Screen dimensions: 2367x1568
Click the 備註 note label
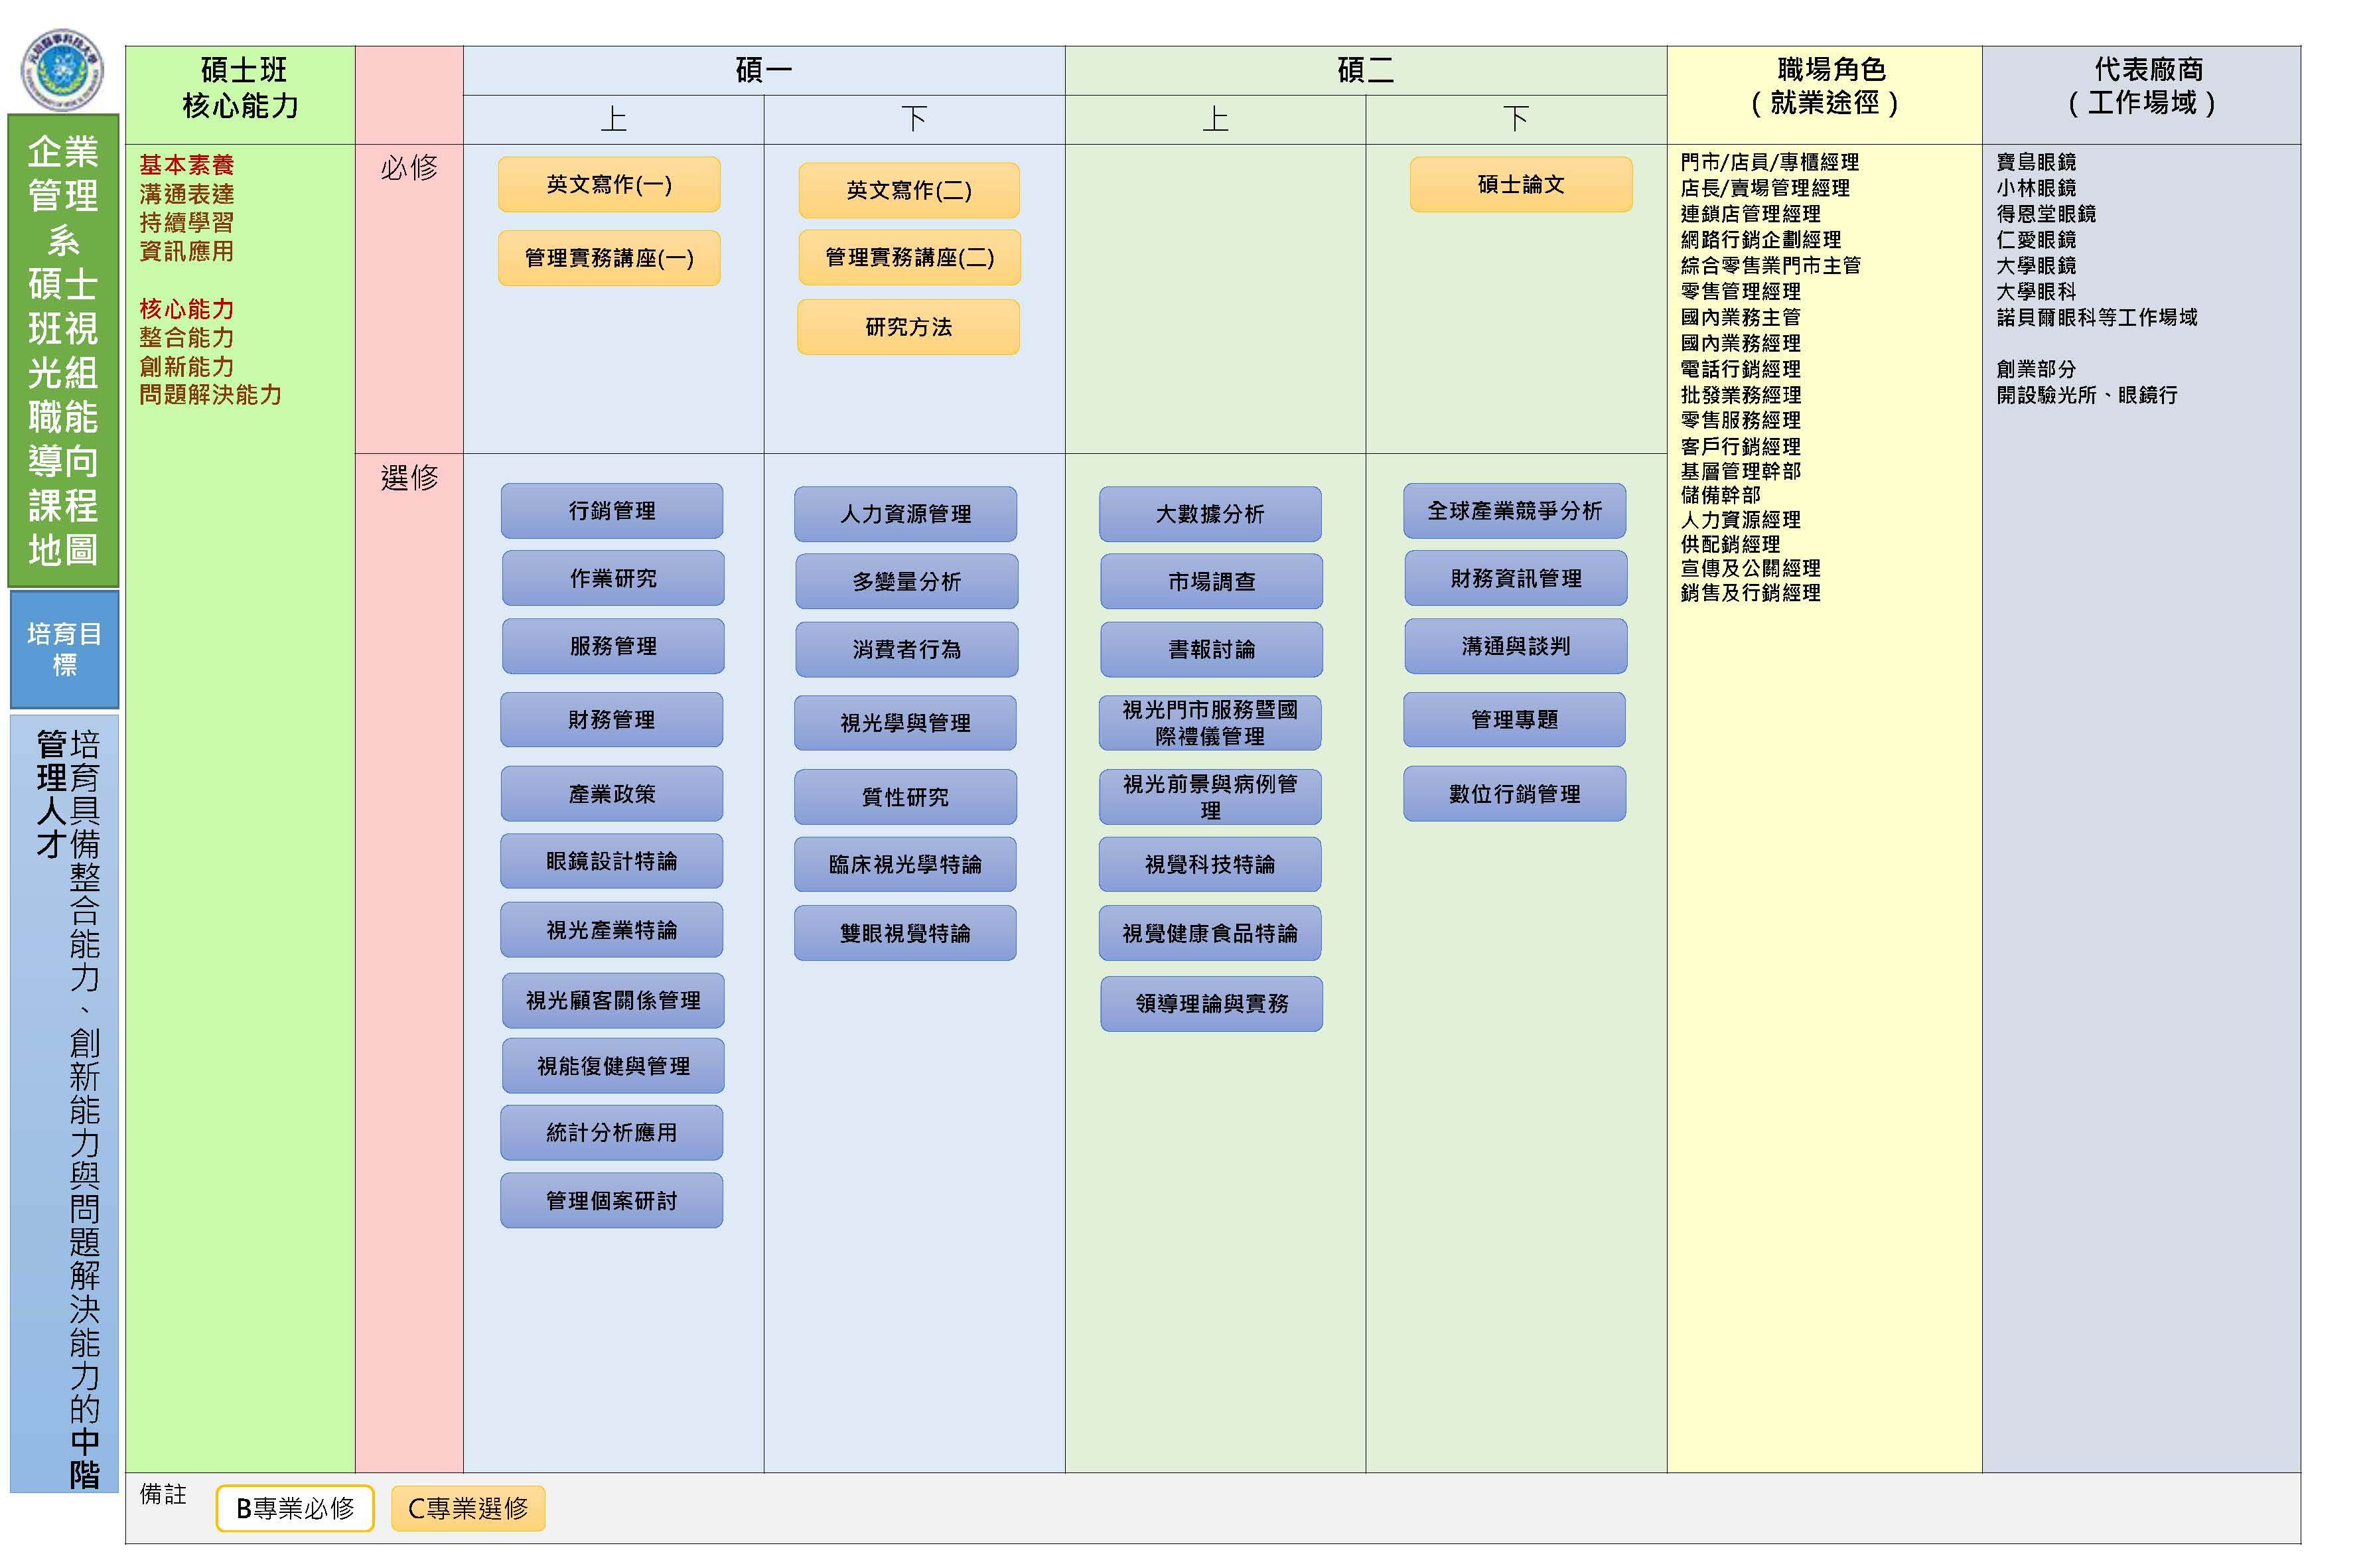point(163,1494)
